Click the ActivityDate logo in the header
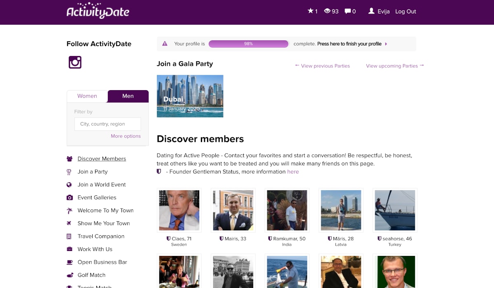Viewport: 494px width, 288px height. (x=98, y=11)
